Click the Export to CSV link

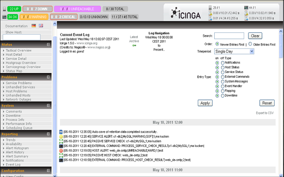click(x=264, y=113)
